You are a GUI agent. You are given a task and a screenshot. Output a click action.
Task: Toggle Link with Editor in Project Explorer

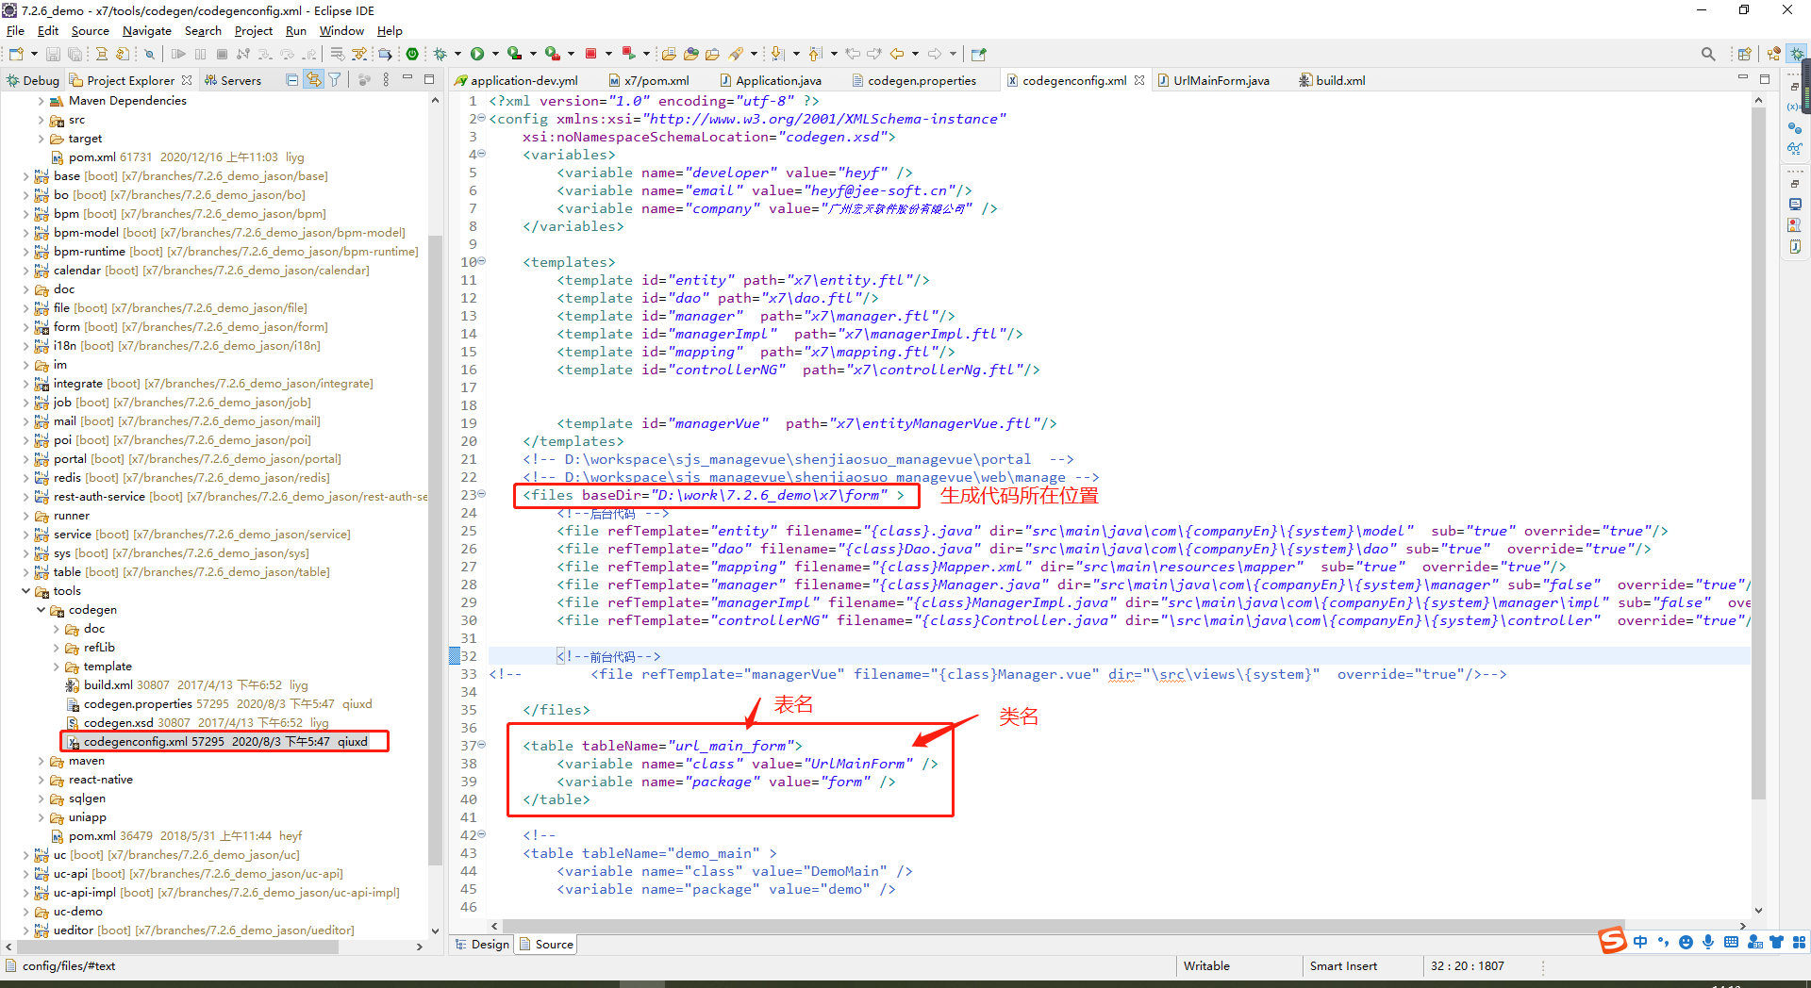(x=313, y=80)
